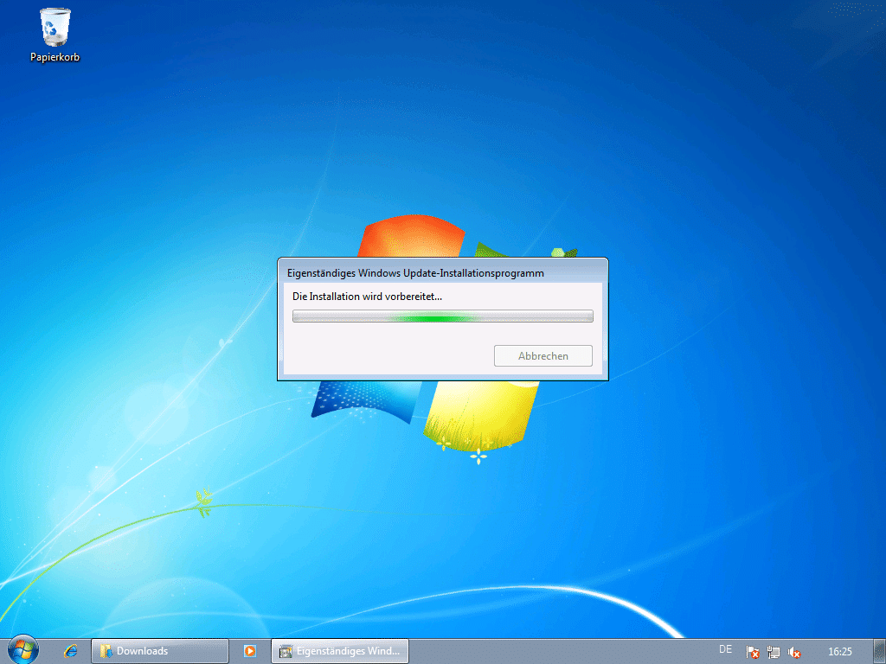Click the 16:25 clock in the tray
The image size is (886, 664).
click(x=839, y=652)
